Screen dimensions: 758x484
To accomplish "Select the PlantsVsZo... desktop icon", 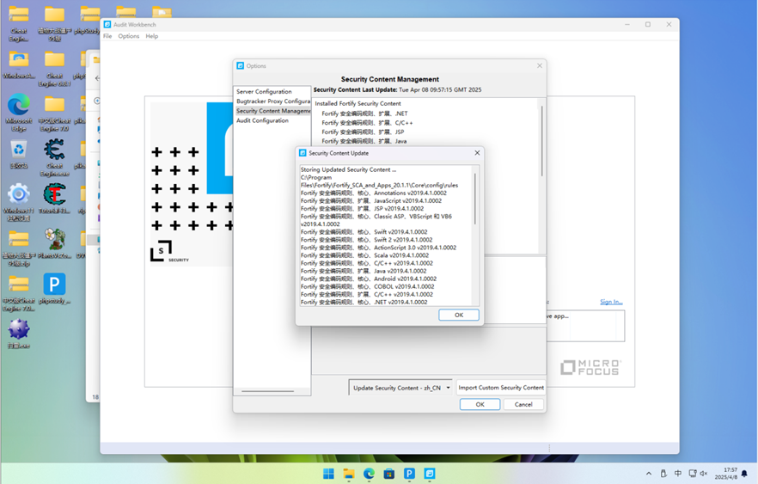I will pos(55,243).
